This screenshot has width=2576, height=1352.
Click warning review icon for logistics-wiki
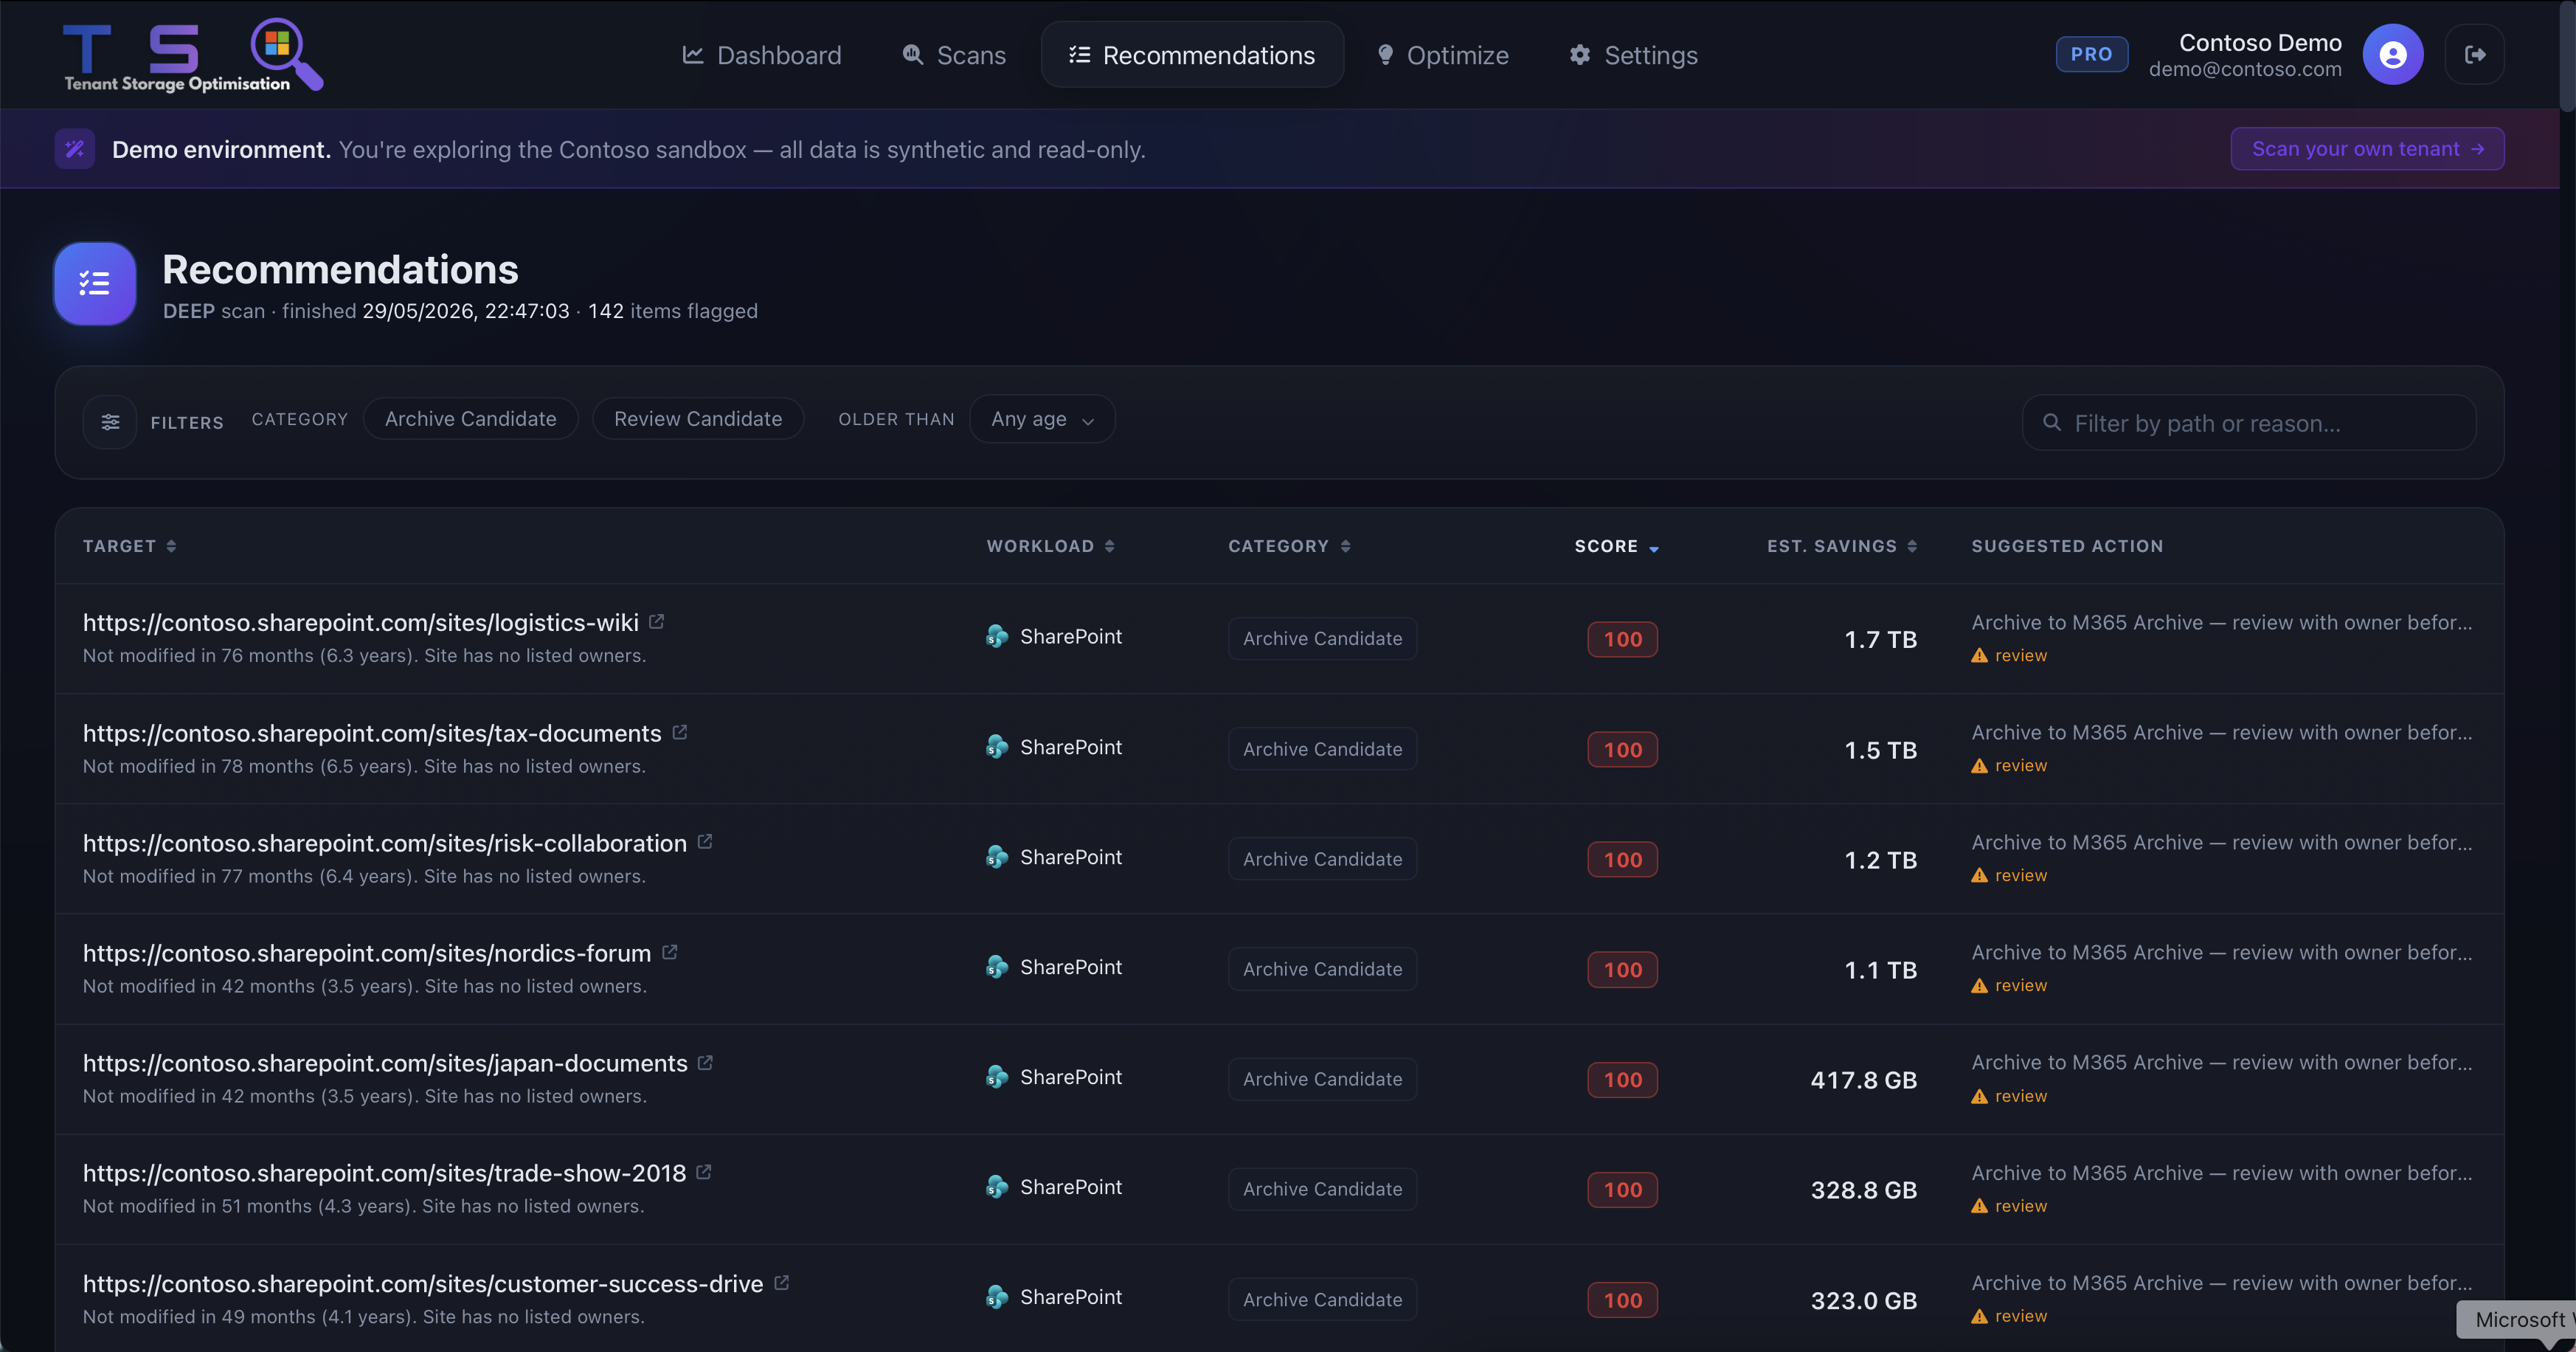coord(1979,655)
